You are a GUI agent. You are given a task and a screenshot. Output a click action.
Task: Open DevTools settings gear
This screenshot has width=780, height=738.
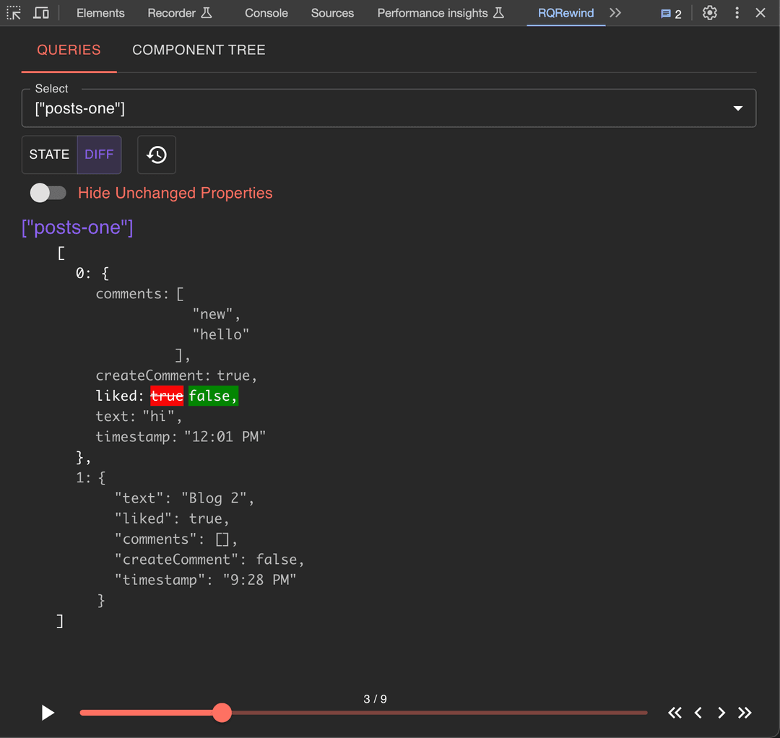(x=710, y=13)
